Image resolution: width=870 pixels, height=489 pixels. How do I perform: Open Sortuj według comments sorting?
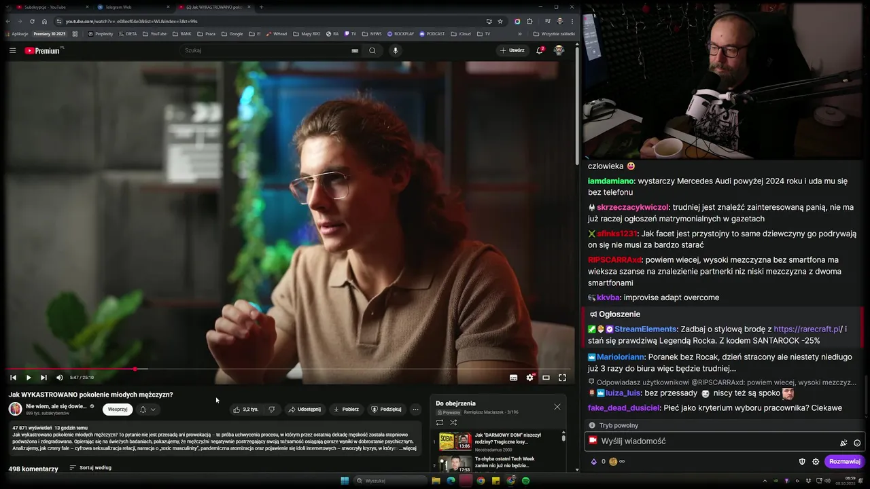click(90, 468)
